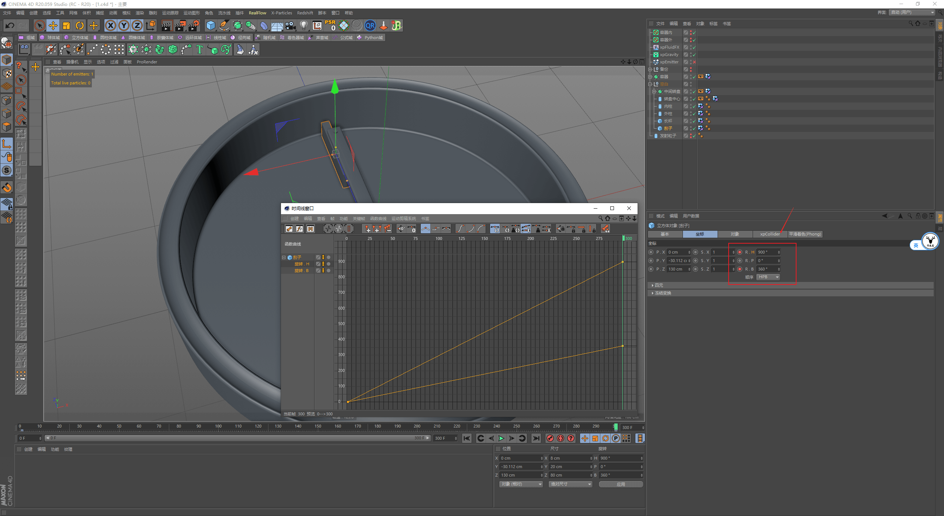The image size is (944, 516).
Task: Open the 对象 (相对) coordinate mode dropdown
Action: (521, 484)
